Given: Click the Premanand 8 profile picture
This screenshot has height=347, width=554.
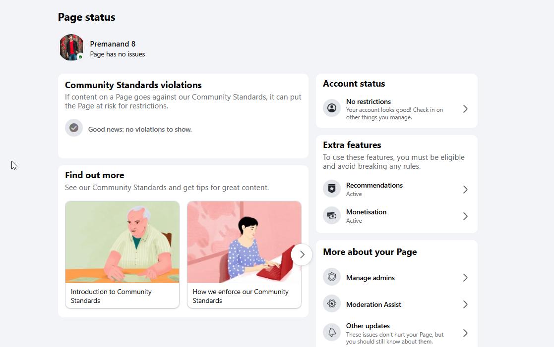Looking at the screenshot, I should coord(71,47).
